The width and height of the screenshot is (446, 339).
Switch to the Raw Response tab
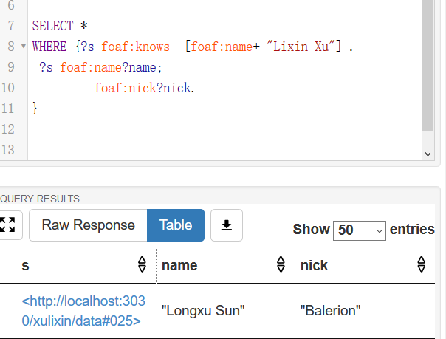88,225
